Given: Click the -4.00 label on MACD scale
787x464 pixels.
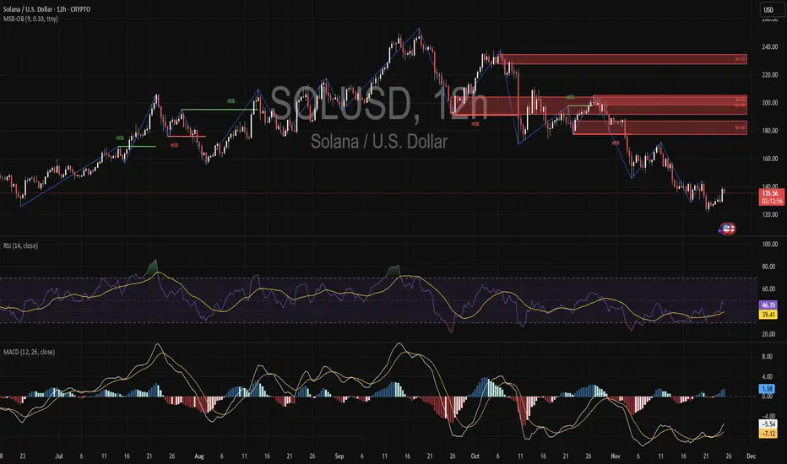Looking at the screenshot, I should [x=768, y=417].
